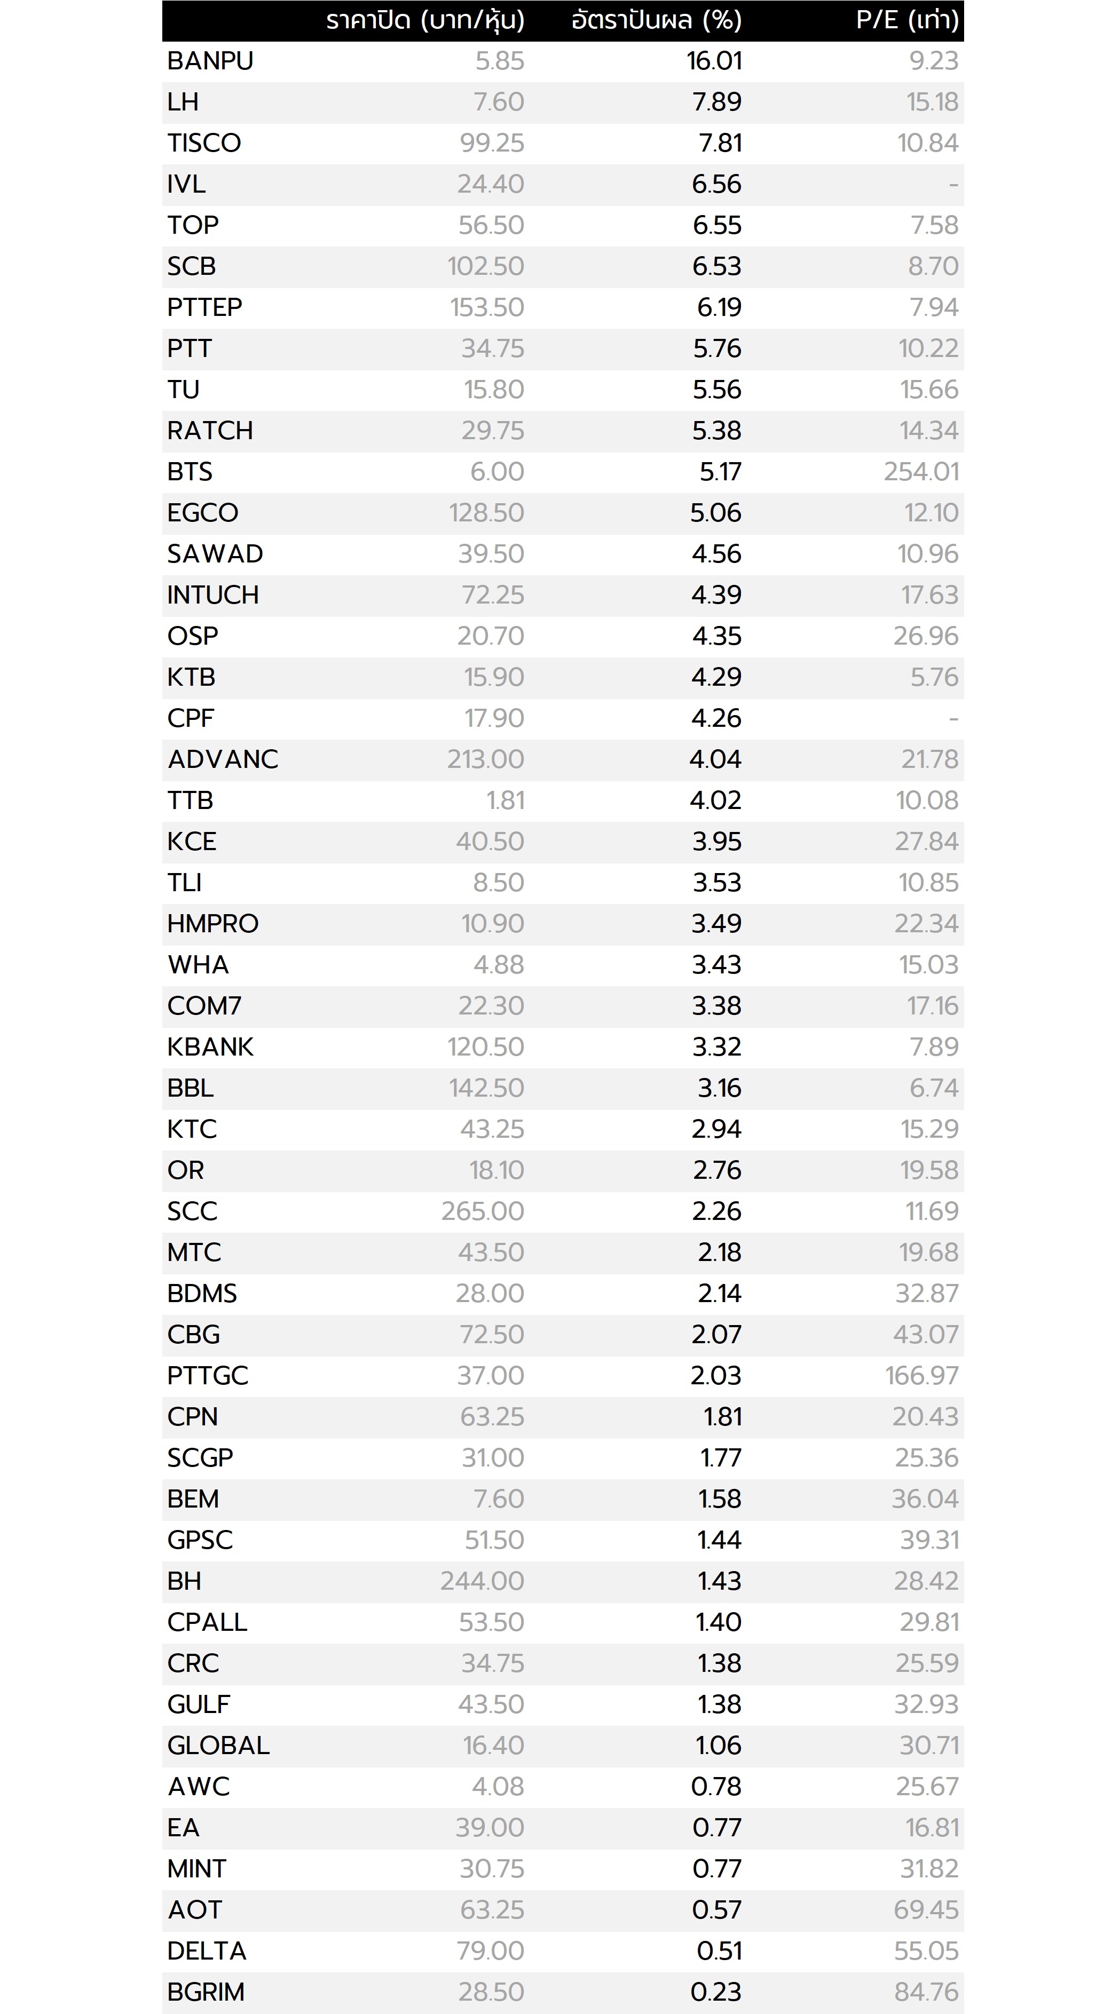
Task: Select SCC closing price 265.00
Action: click(482, 1211)
